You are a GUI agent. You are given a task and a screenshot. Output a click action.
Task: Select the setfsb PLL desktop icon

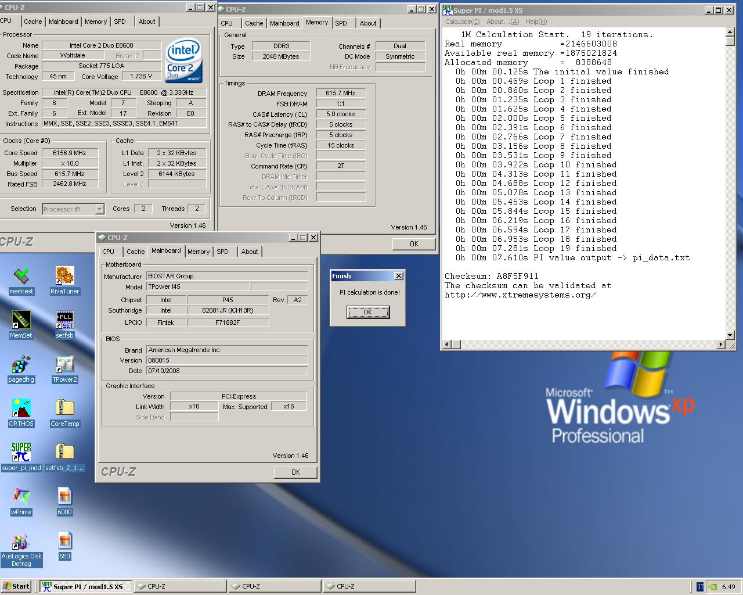click(65, 325)
